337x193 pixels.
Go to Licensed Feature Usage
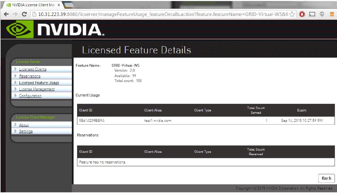click(39, 83)
